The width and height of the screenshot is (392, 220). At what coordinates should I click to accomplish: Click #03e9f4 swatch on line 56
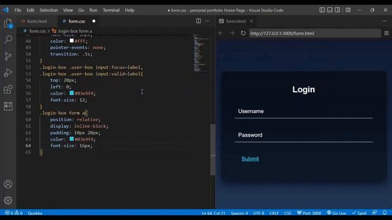(x=72, y=93)
